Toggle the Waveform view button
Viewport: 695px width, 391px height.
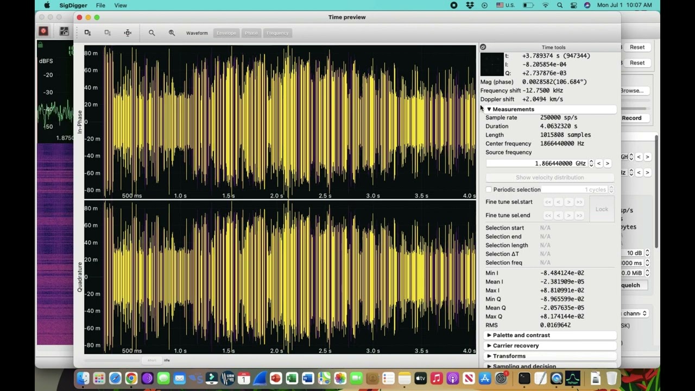click(197, 33)
